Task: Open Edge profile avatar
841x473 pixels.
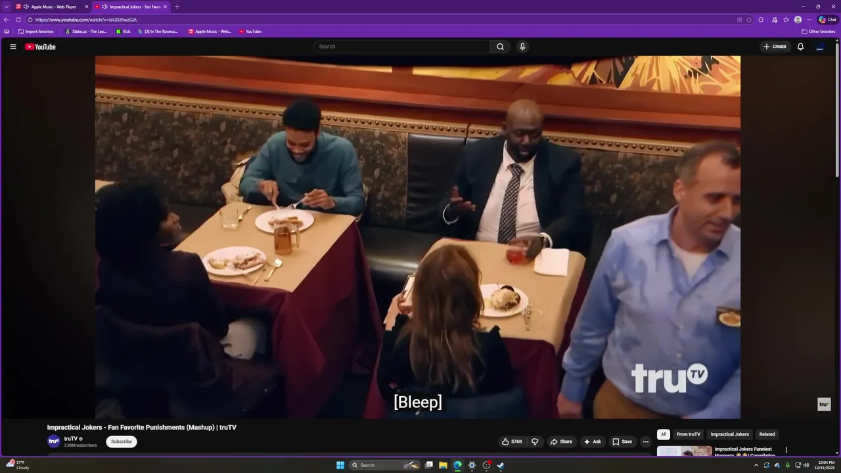Action: pyautogui.click(x=798, y=20)
